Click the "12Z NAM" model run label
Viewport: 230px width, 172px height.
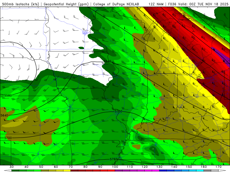coord(156,4)
